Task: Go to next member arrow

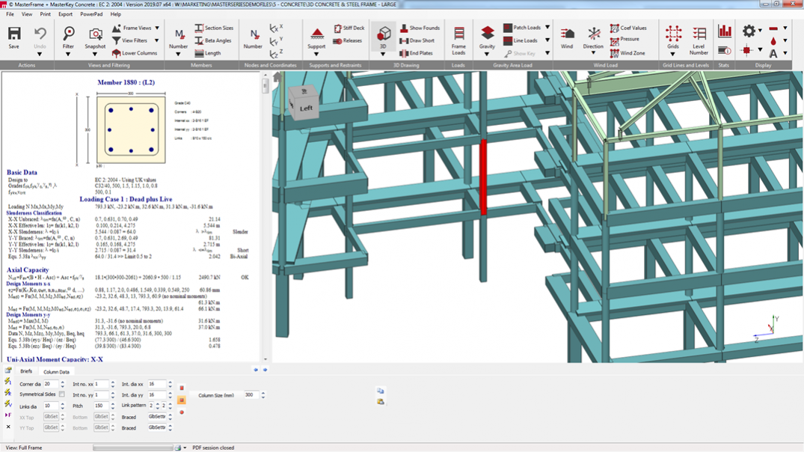Action: pos(265,370)
